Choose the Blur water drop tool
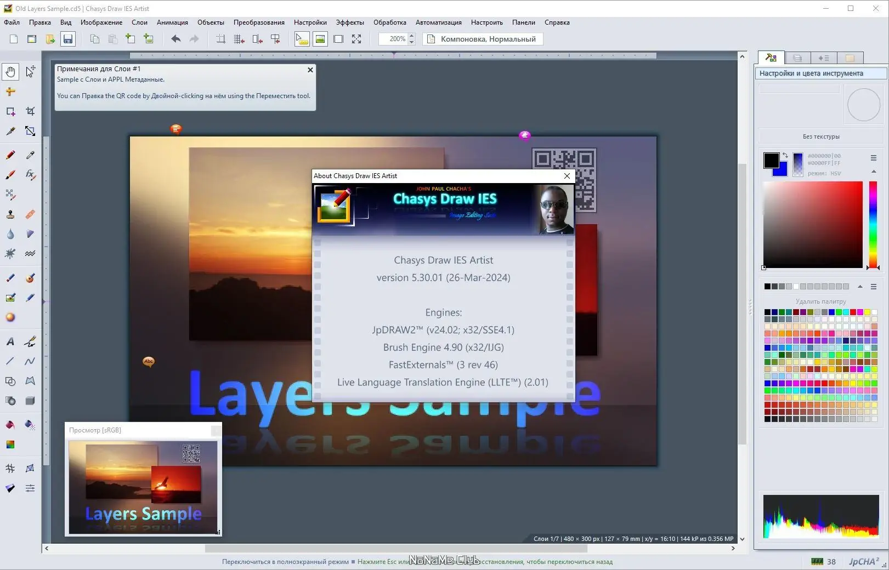Image resolution: width=889 pixels, height=570 pixels. click(10, 234)
